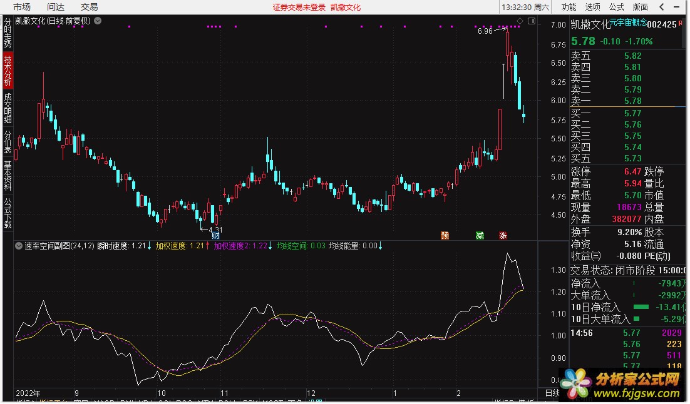Click the current price 5.78
Screen dimensions: 690x404
click(583, 41)
